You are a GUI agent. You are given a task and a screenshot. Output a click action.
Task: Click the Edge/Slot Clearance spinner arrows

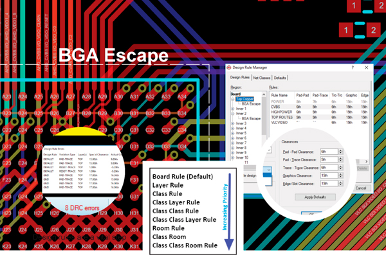[340, 183]
